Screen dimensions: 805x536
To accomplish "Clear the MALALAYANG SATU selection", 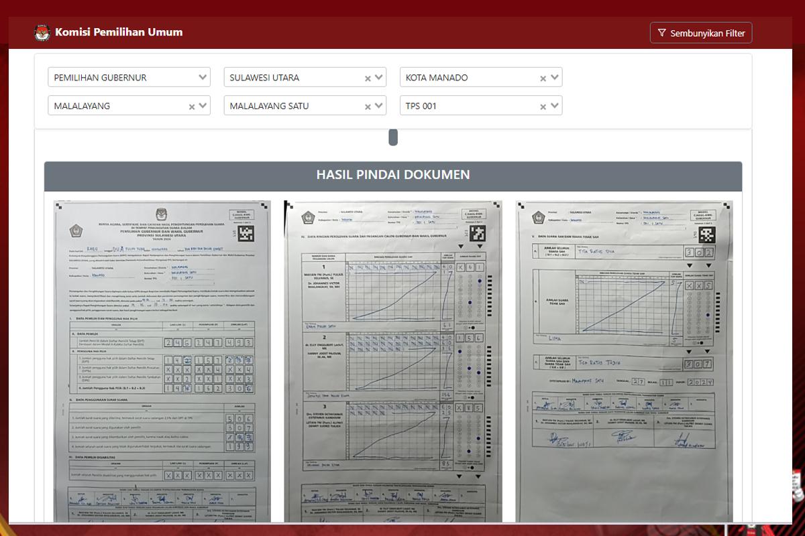I will (x=368, y=107).
